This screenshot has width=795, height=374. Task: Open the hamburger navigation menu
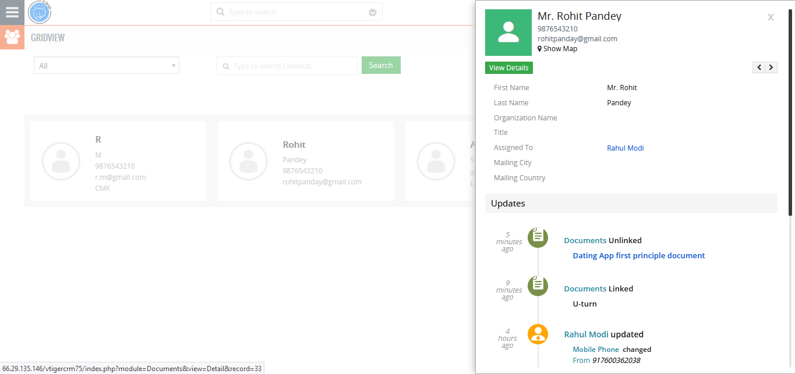[x=12, y=12]
